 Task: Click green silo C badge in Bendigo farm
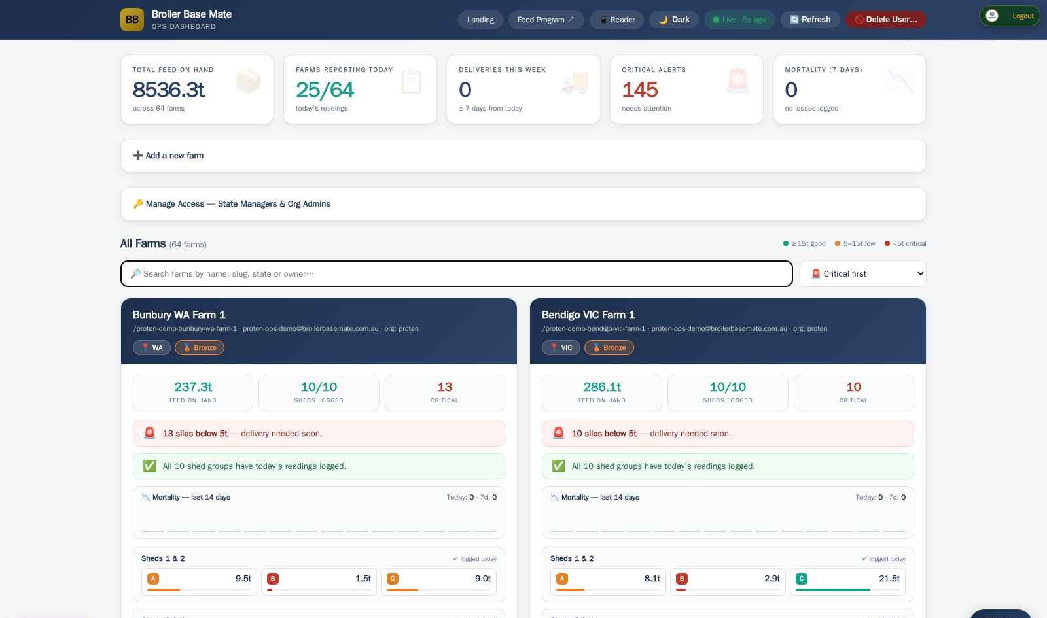802,579
